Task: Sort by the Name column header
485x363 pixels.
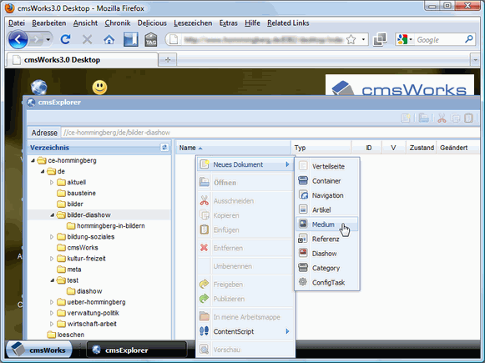Action: click(233, 148)
